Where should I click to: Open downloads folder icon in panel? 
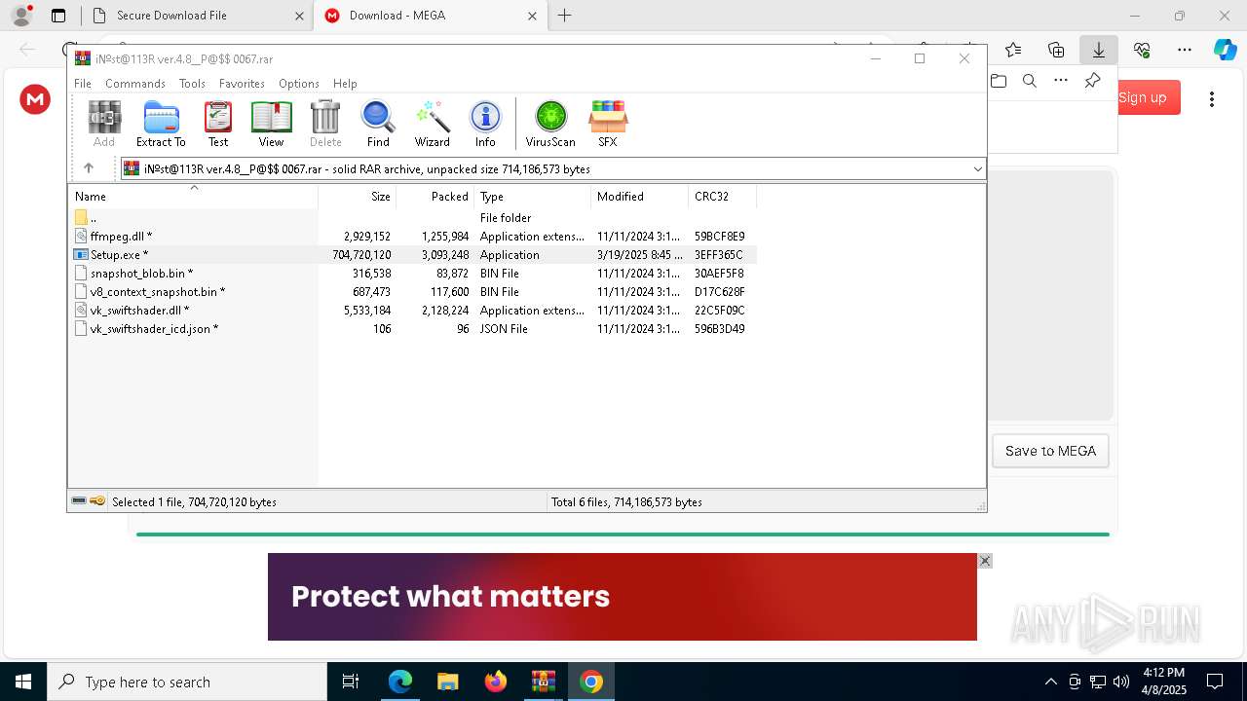click(x=999, y=81)
